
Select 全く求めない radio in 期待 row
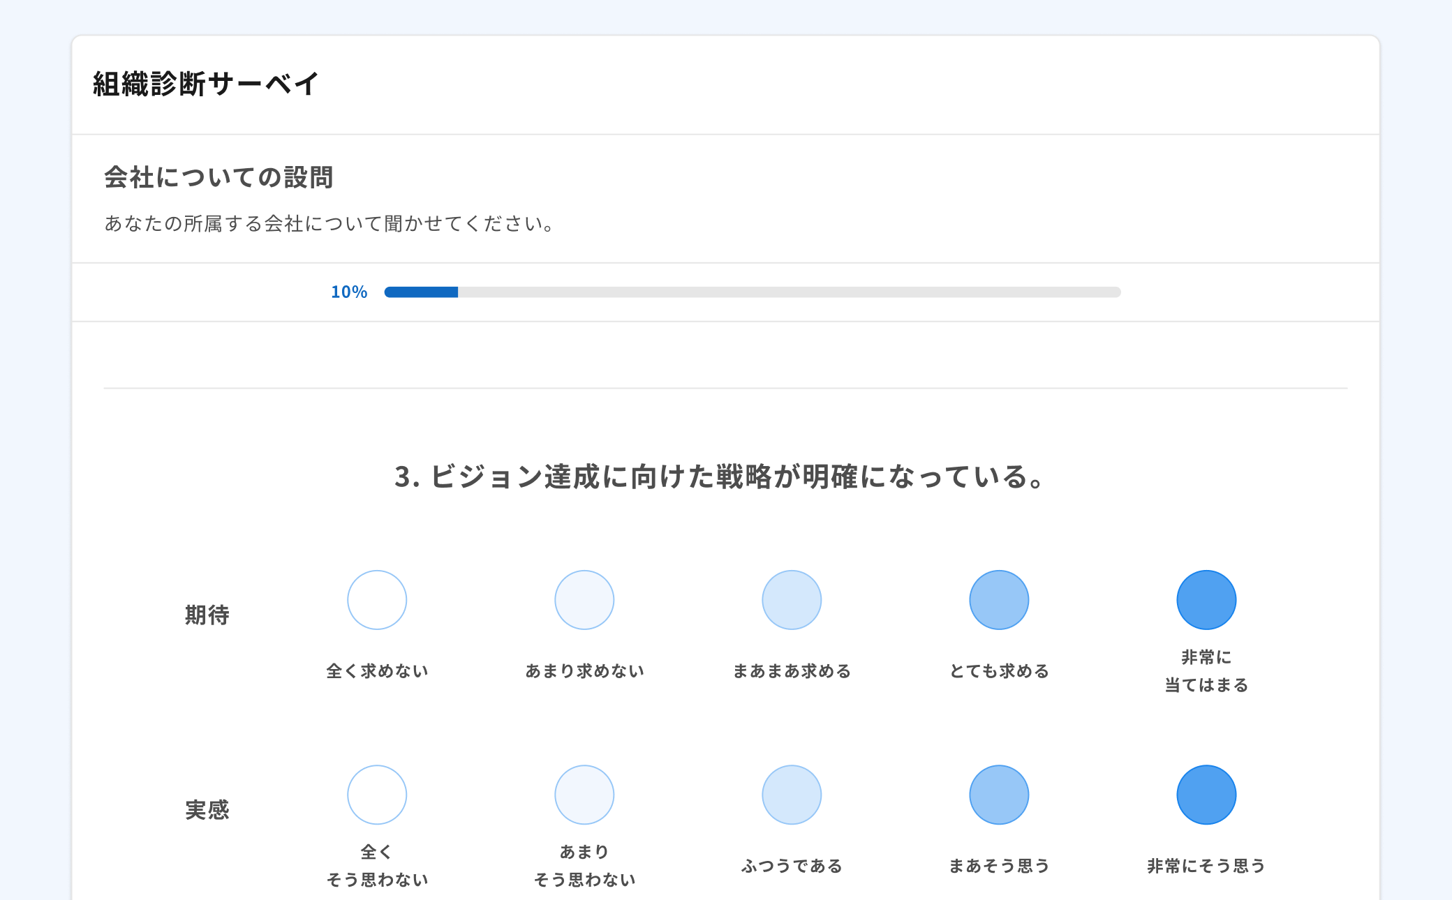pos(377,600)
